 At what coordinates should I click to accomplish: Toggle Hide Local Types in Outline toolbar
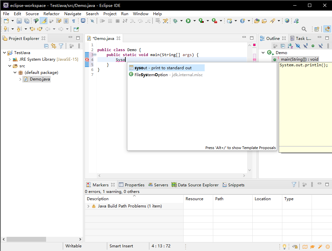pos(320,46)
